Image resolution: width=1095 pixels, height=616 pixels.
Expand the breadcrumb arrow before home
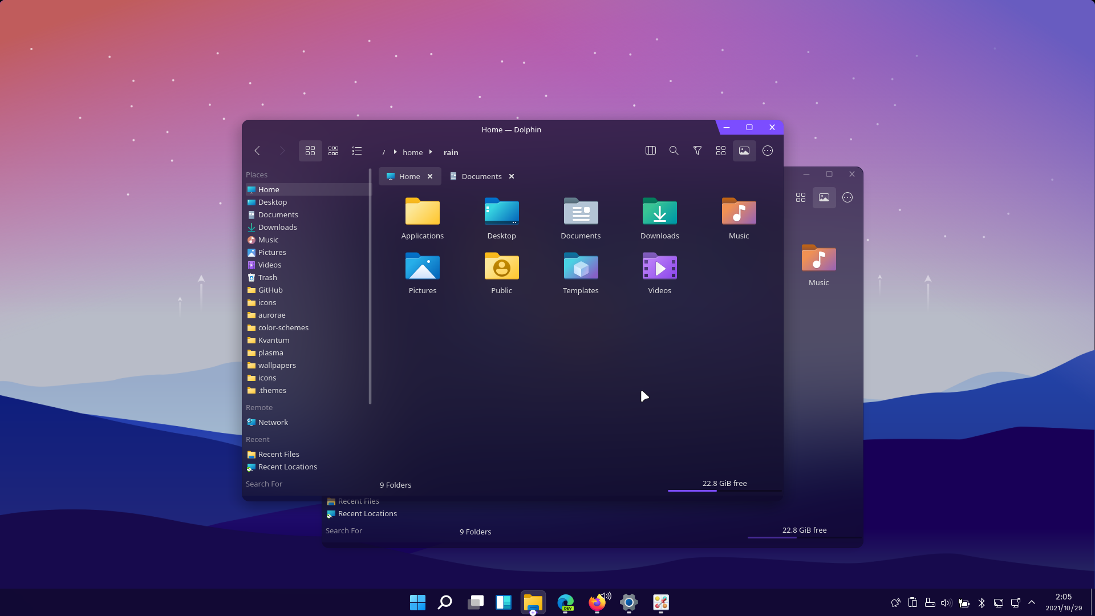coord(395,152)
